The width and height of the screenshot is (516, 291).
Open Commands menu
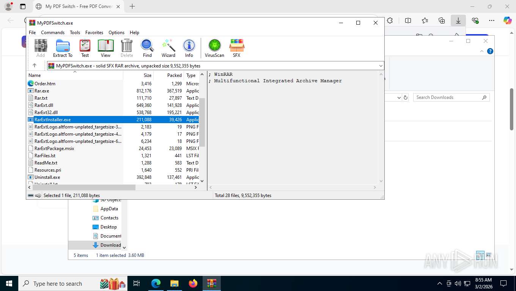click(x=53, y=33)
